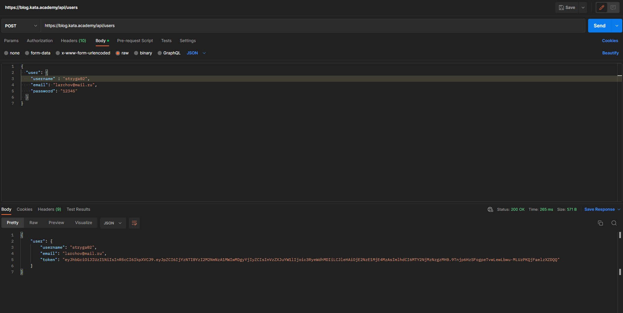Open search in response with magnifier icon
Image resolution: width=623 pixels, height=313 pixels.
pos(614,223)
